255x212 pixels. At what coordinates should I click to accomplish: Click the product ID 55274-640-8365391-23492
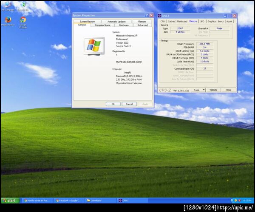pyautogui.click(x=129, y=62)
